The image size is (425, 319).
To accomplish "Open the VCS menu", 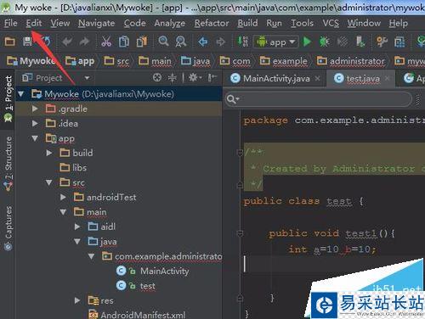I will pos(331,23).
